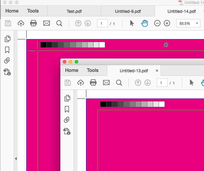Open search in the Untitled-13 window

119,83
